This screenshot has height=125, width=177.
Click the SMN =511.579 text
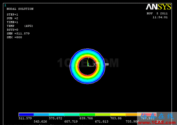(18, 33)
